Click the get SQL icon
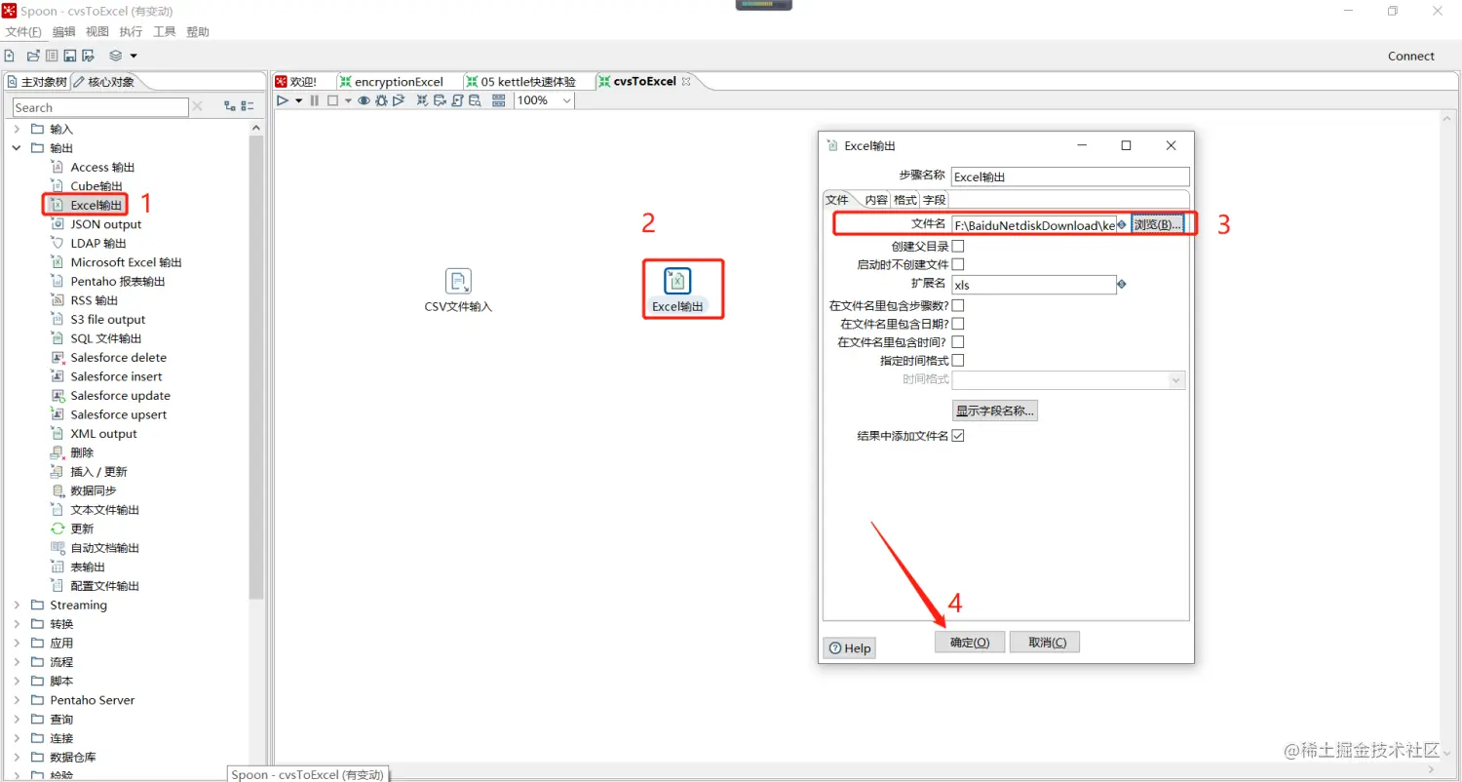The height and width of the screenshot is (782, 1462). [x=457, y=100]
